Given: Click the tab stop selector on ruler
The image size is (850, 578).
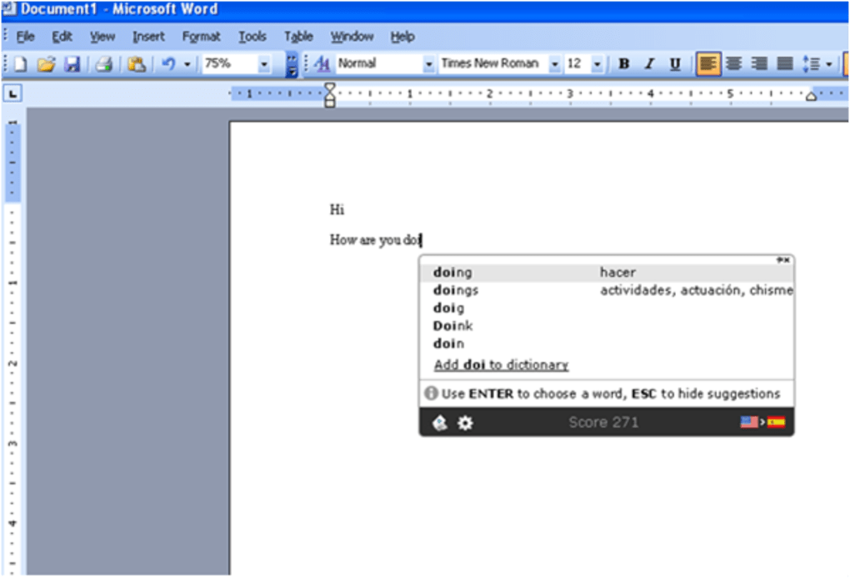Looking at the screenshot, I should click(x=12, y=93).
